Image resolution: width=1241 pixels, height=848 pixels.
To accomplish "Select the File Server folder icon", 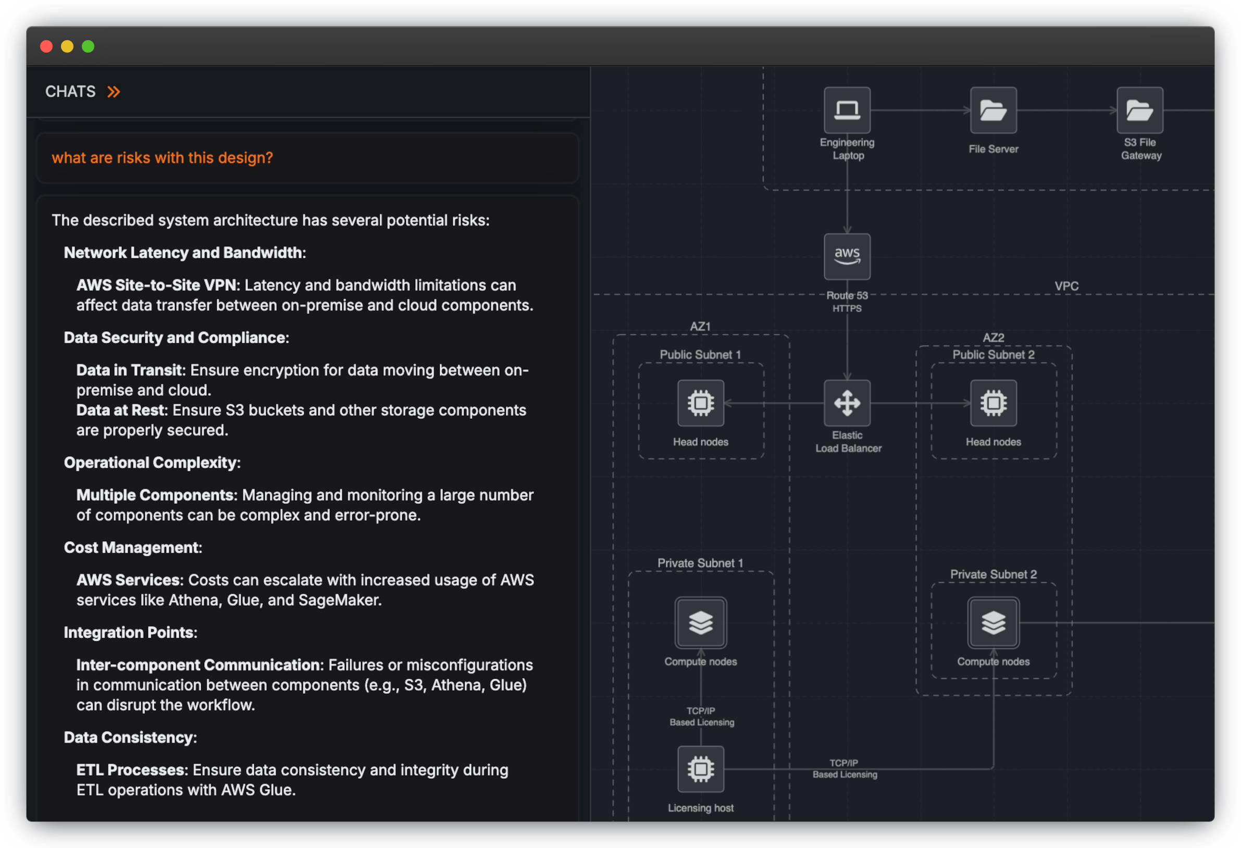I will pyautogui.click(x=993, y=110).
